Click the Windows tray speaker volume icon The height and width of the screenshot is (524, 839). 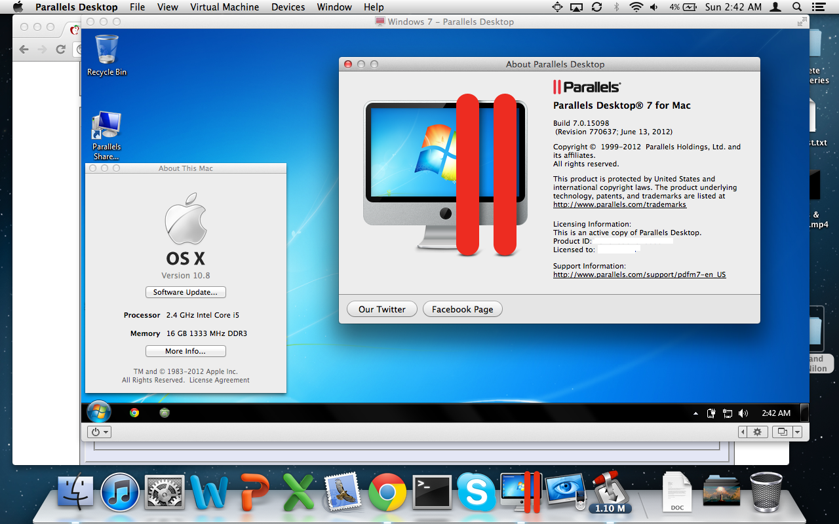coord(743,413)
